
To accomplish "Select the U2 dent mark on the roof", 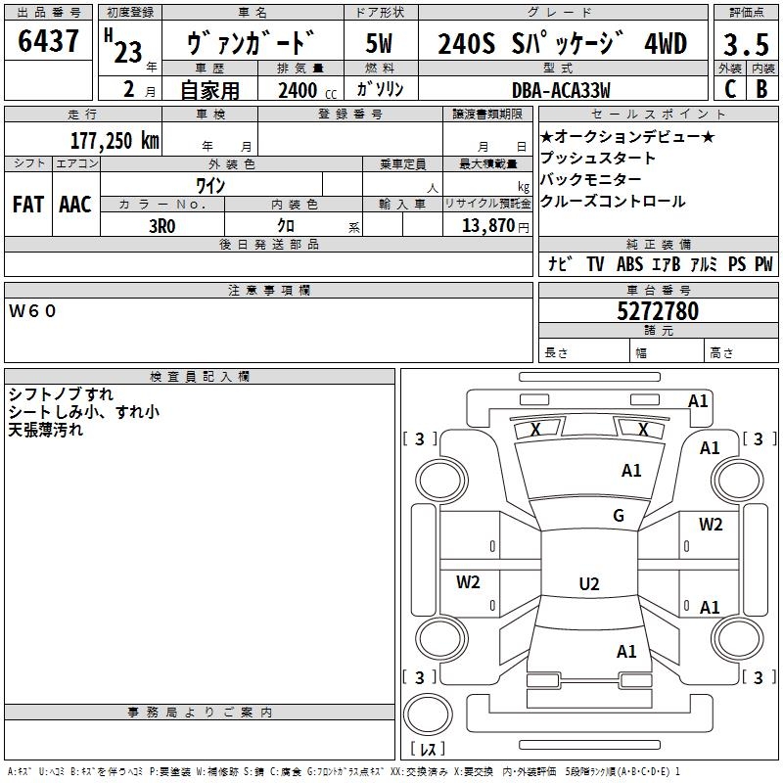I will (x=588, y=584).
